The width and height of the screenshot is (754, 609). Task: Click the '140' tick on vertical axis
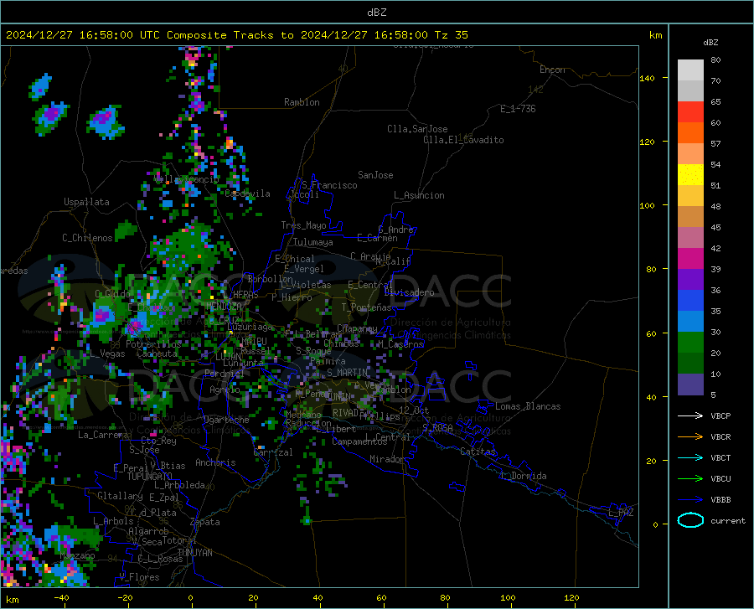[x=647, y=78]
